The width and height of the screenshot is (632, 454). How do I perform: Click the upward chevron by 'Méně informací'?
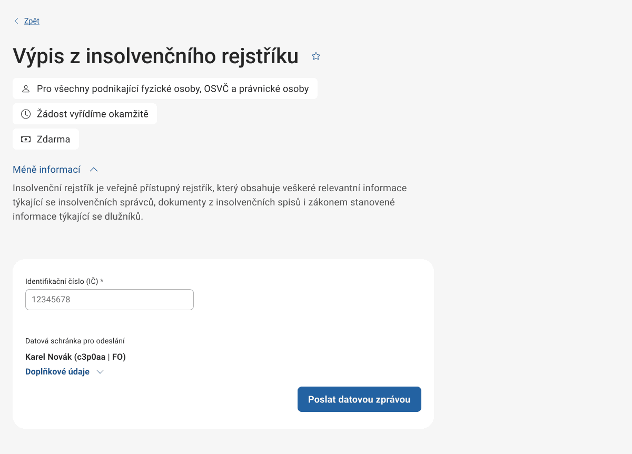coord(94,169)
